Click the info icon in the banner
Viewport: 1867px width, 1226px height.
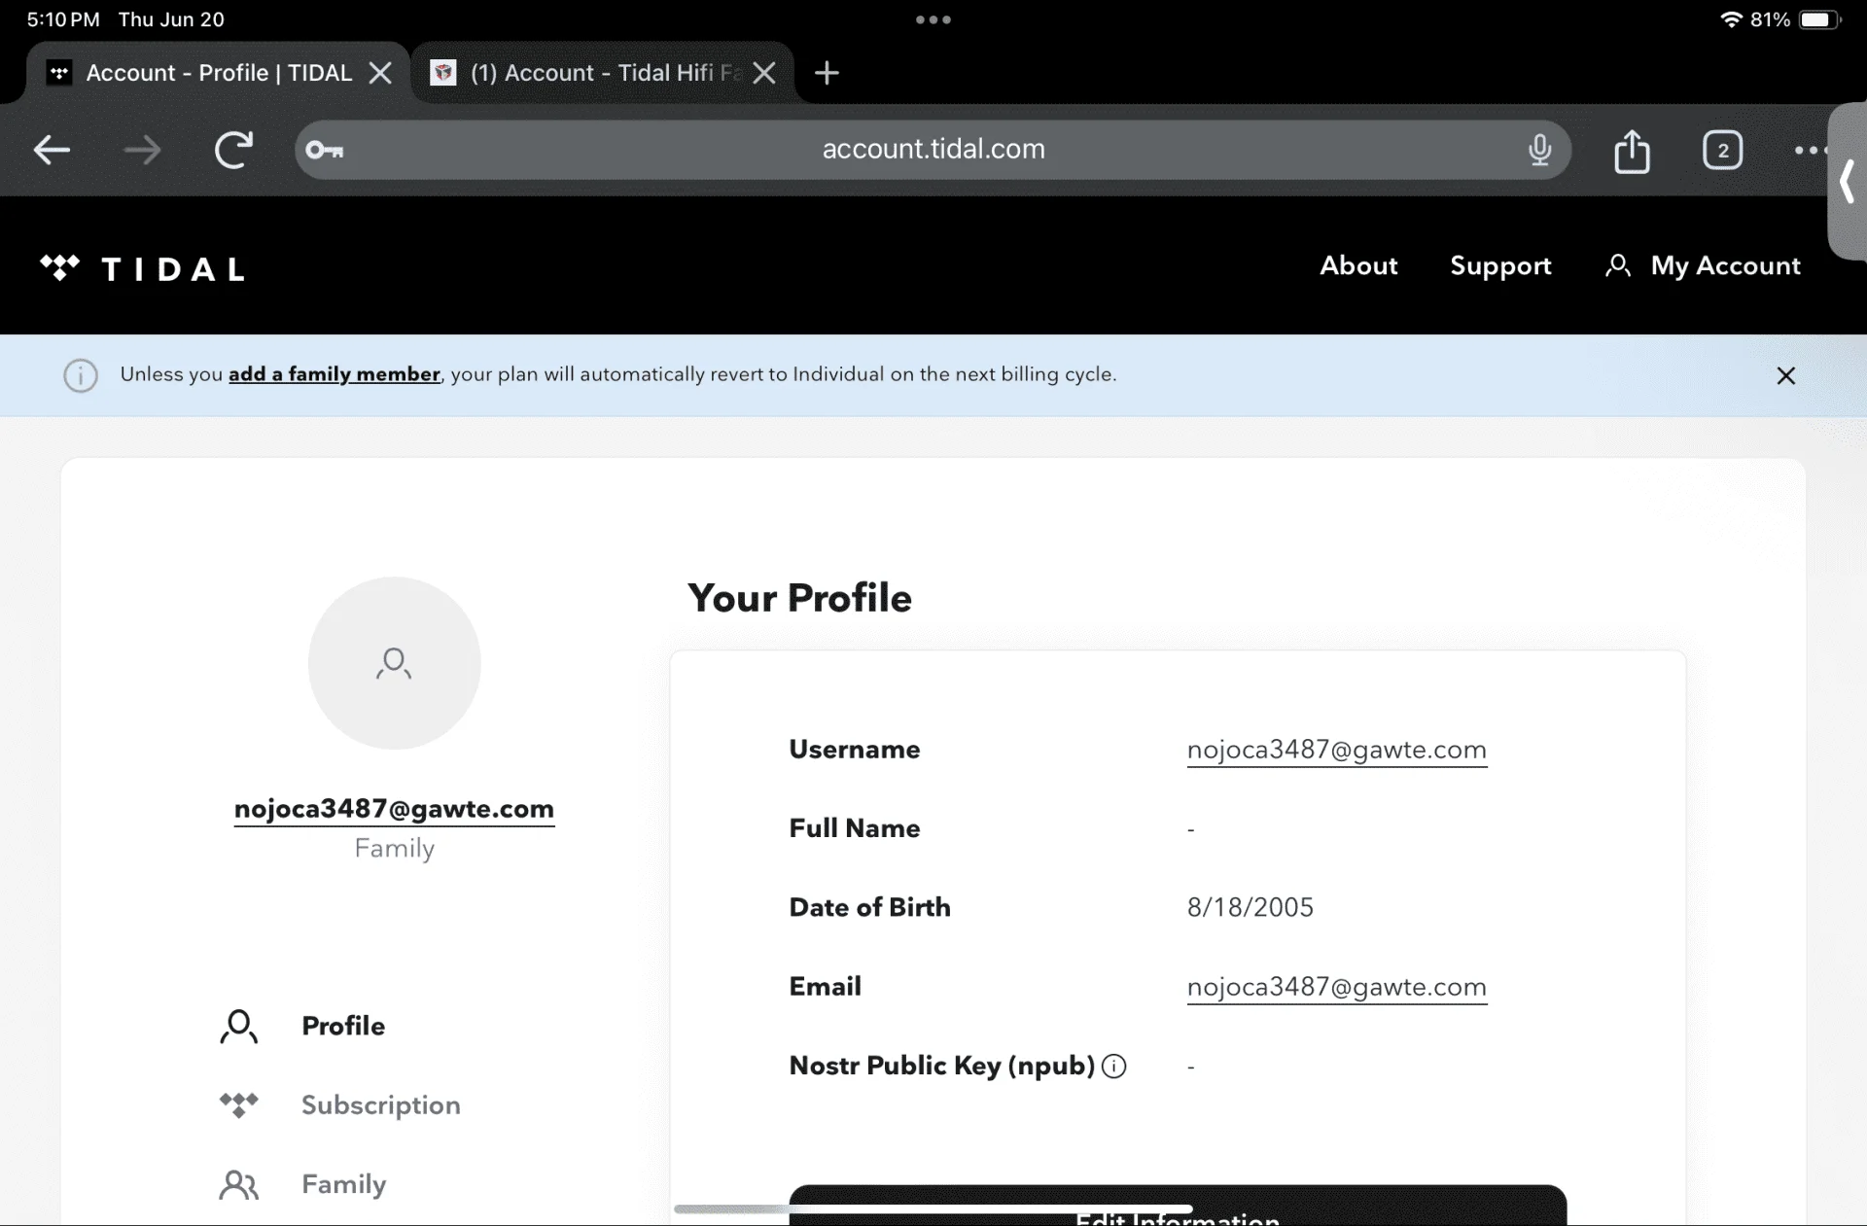81,375
